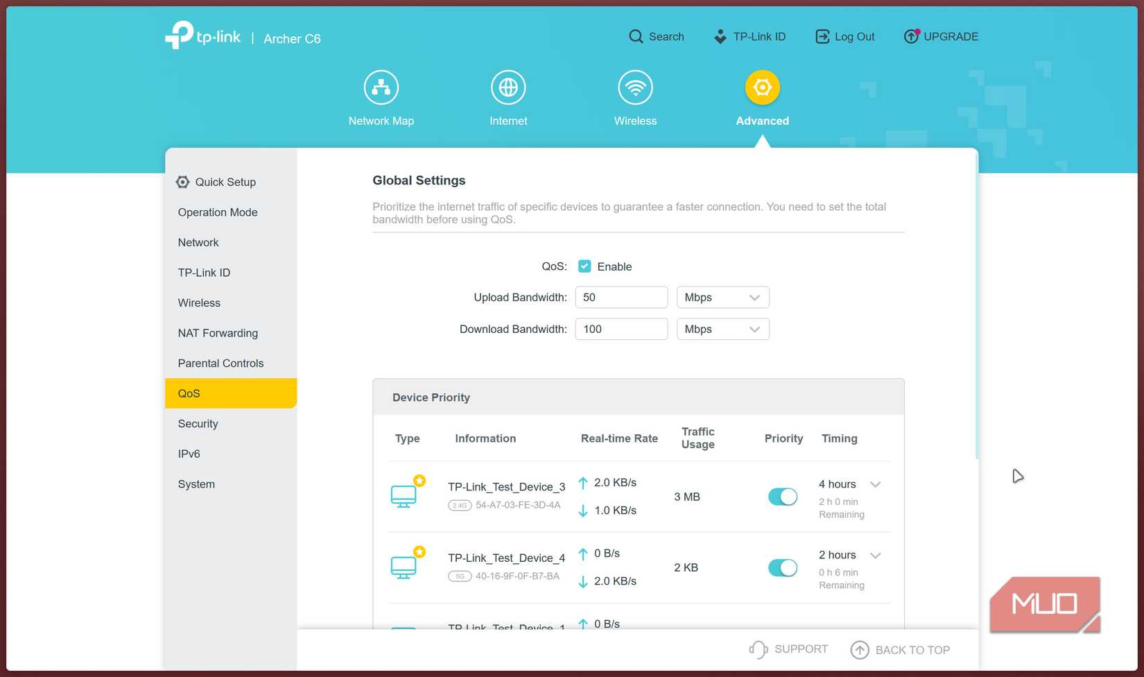Open Security in the sidebar
The image size is (1144, 677).
point(231,423)
